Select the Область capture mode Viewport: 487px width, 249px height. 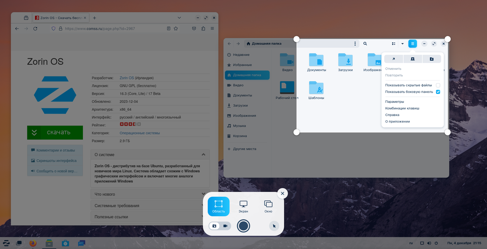[219, 206]
